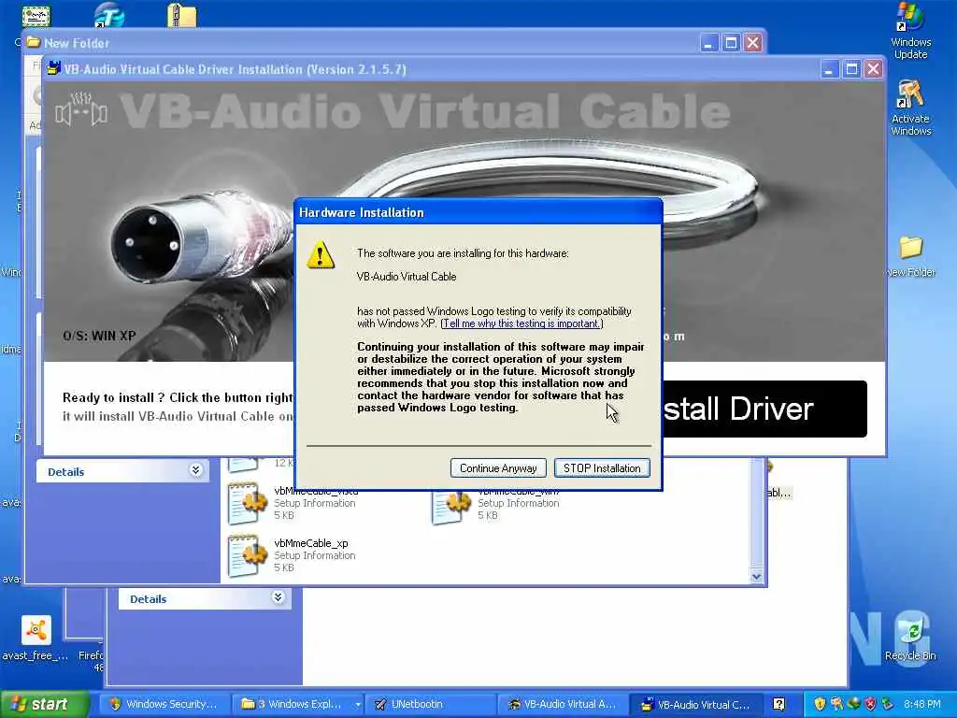Switch to VB-Audio Virtual C... taskbar button

(695, 704)
